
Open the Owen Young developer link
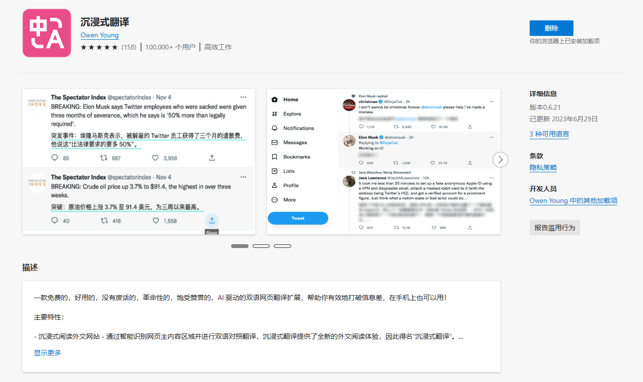coord(99,35)
